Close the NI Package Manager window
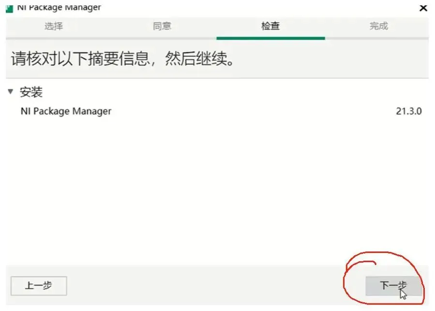The height and width of the screenshot is (311, 435). tap(423, 8)
